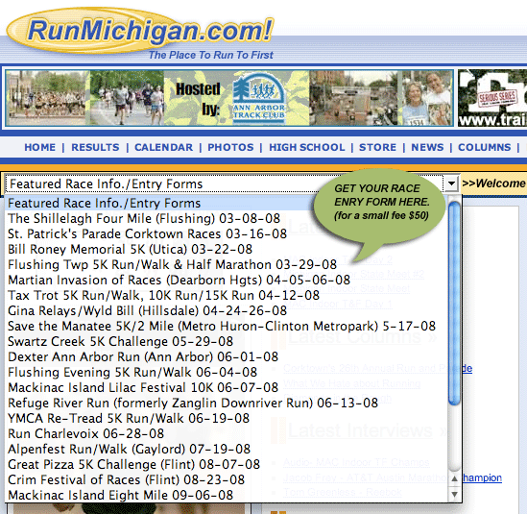Select Martian Invasion of Races (Dearborn Hgts)
527x514 pixels.
[x=226, y=280]
